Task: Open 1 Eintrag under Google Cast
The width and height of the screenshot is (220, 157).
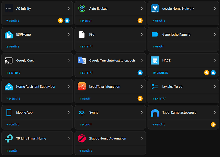Action: pos(13,73)
